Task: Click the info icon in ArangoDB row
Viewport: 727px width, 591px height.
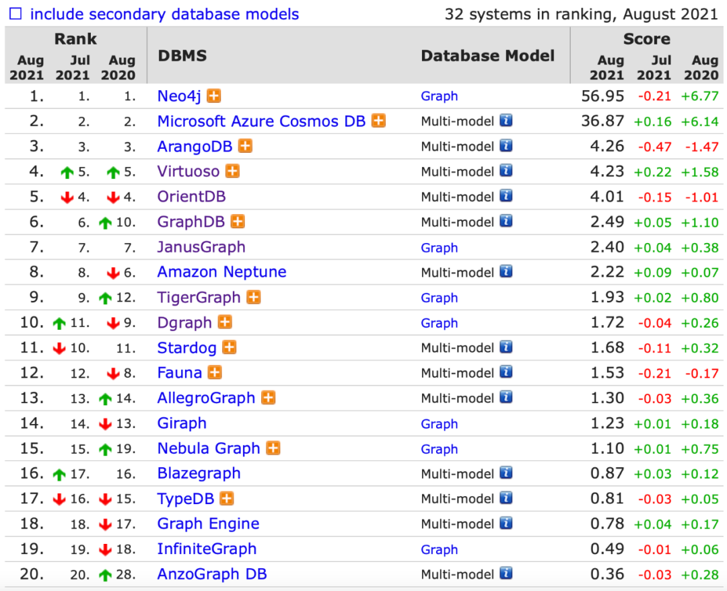Action: 506,145
